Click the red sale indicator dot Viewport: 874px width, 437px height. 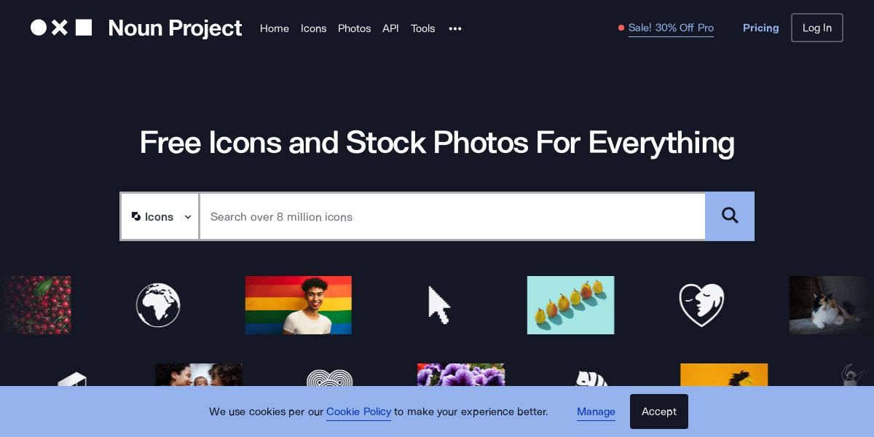pyautogui.click(x=621, y=28)
